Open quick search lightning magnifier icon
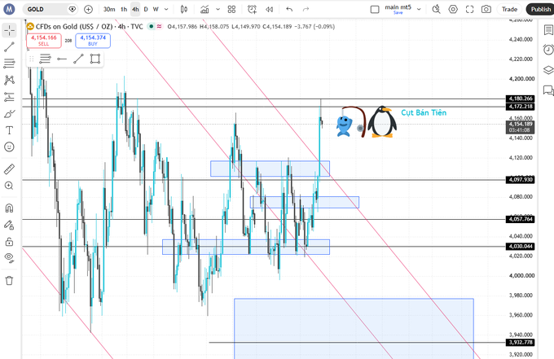This screenshot has width=554, height=359. [x=437, y=9]
